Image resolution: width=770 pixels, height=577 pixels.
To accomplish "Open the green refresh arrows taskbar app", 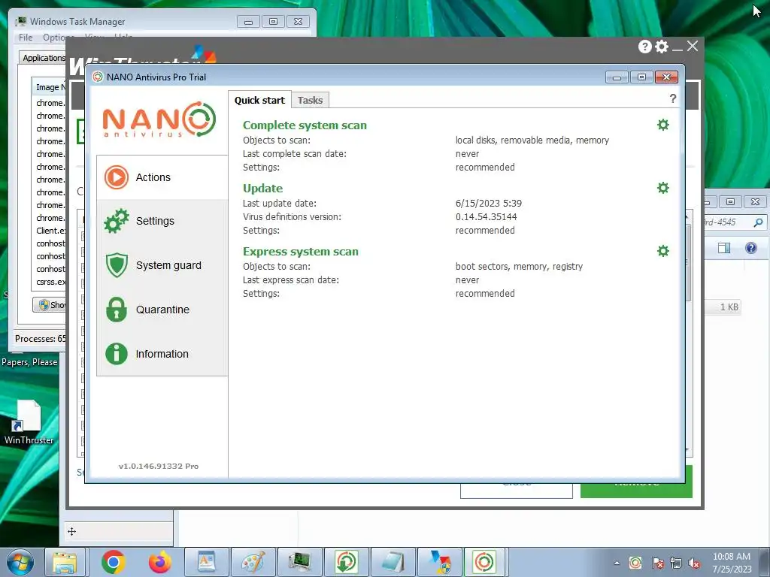I will click(346, 562).
